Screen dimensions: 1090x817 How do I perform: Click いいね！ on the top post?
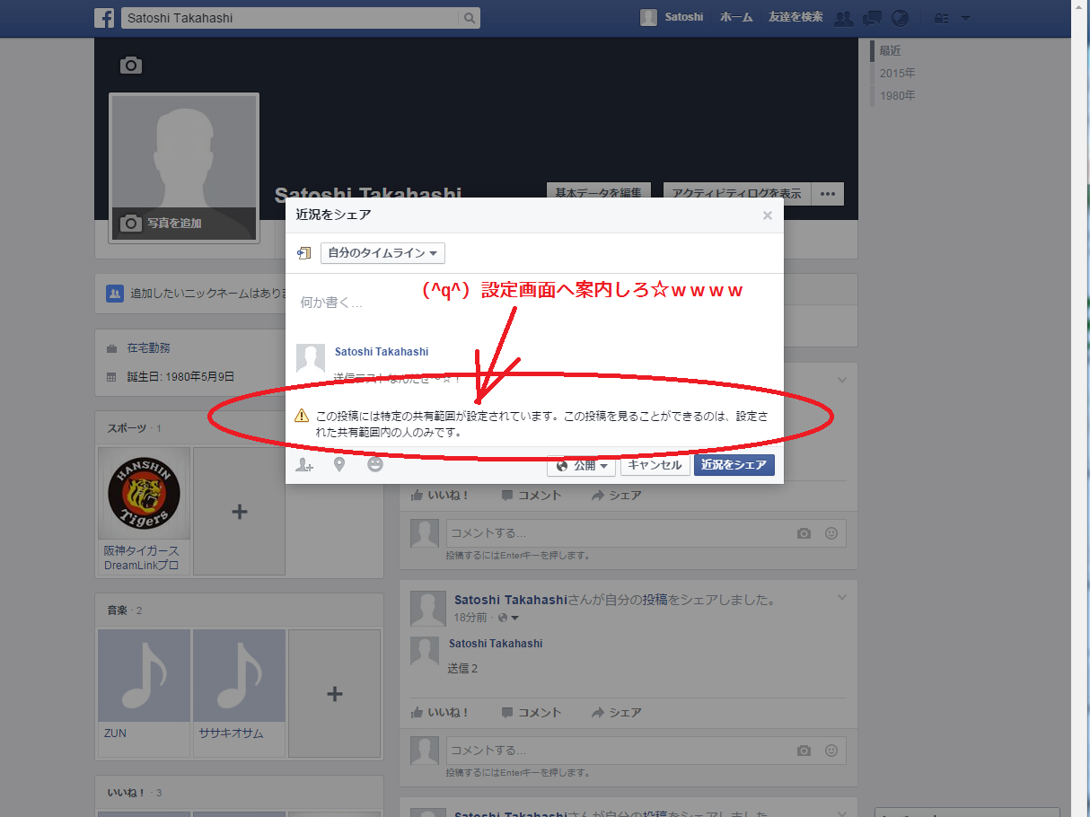(440, 496)
